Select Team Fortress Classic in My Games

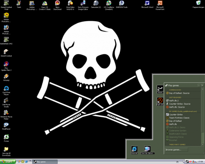point(180,118)
